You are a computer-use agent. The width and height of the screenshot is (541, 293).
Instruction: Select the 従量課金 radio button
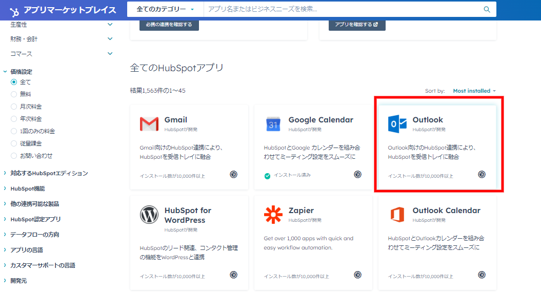point(14,143)
